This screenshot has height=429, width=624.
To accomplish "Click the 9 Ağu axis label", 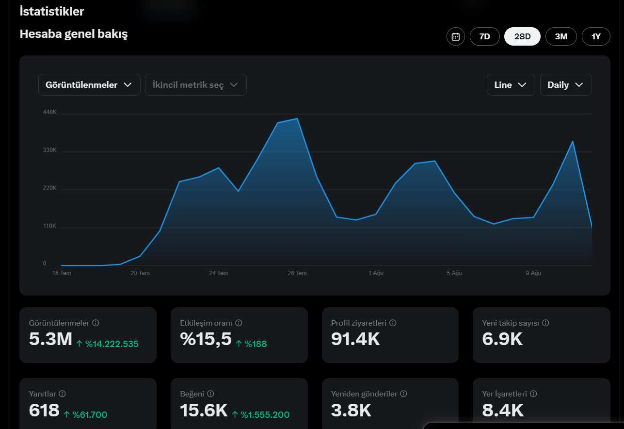I will tap(533, 273).
